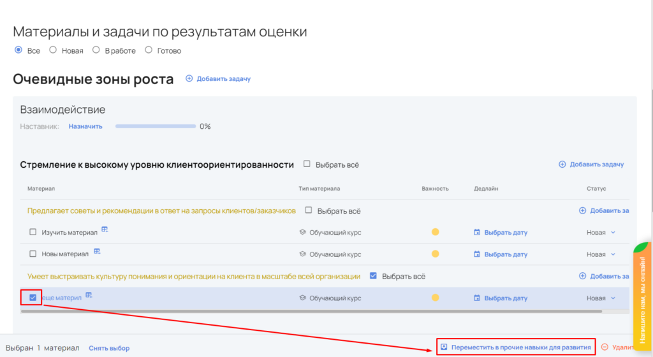Click table icon beside Новы материал
The width and height of the screenshot is (653, 357).
97,251
